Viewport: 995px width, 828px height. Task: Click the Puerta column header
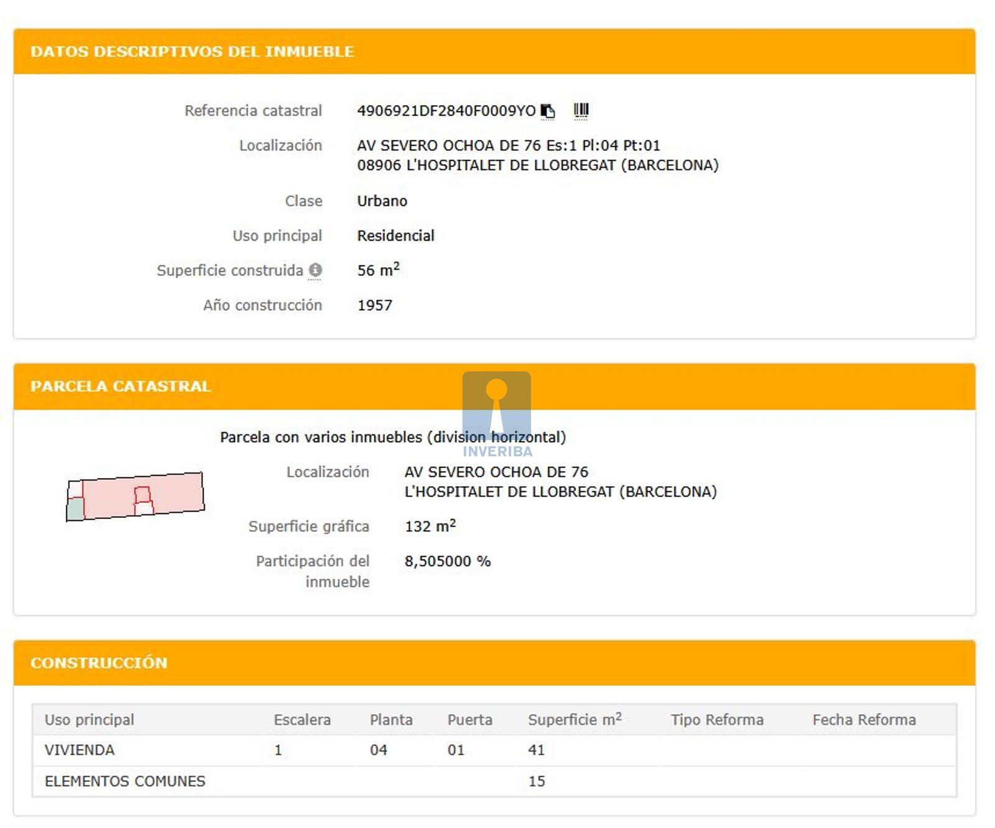pos(470,720)
